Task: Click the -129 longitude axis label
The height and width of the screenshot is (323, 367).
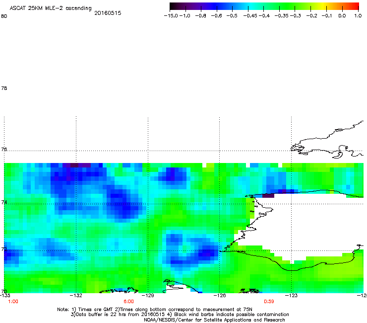Action: (148, 295)
